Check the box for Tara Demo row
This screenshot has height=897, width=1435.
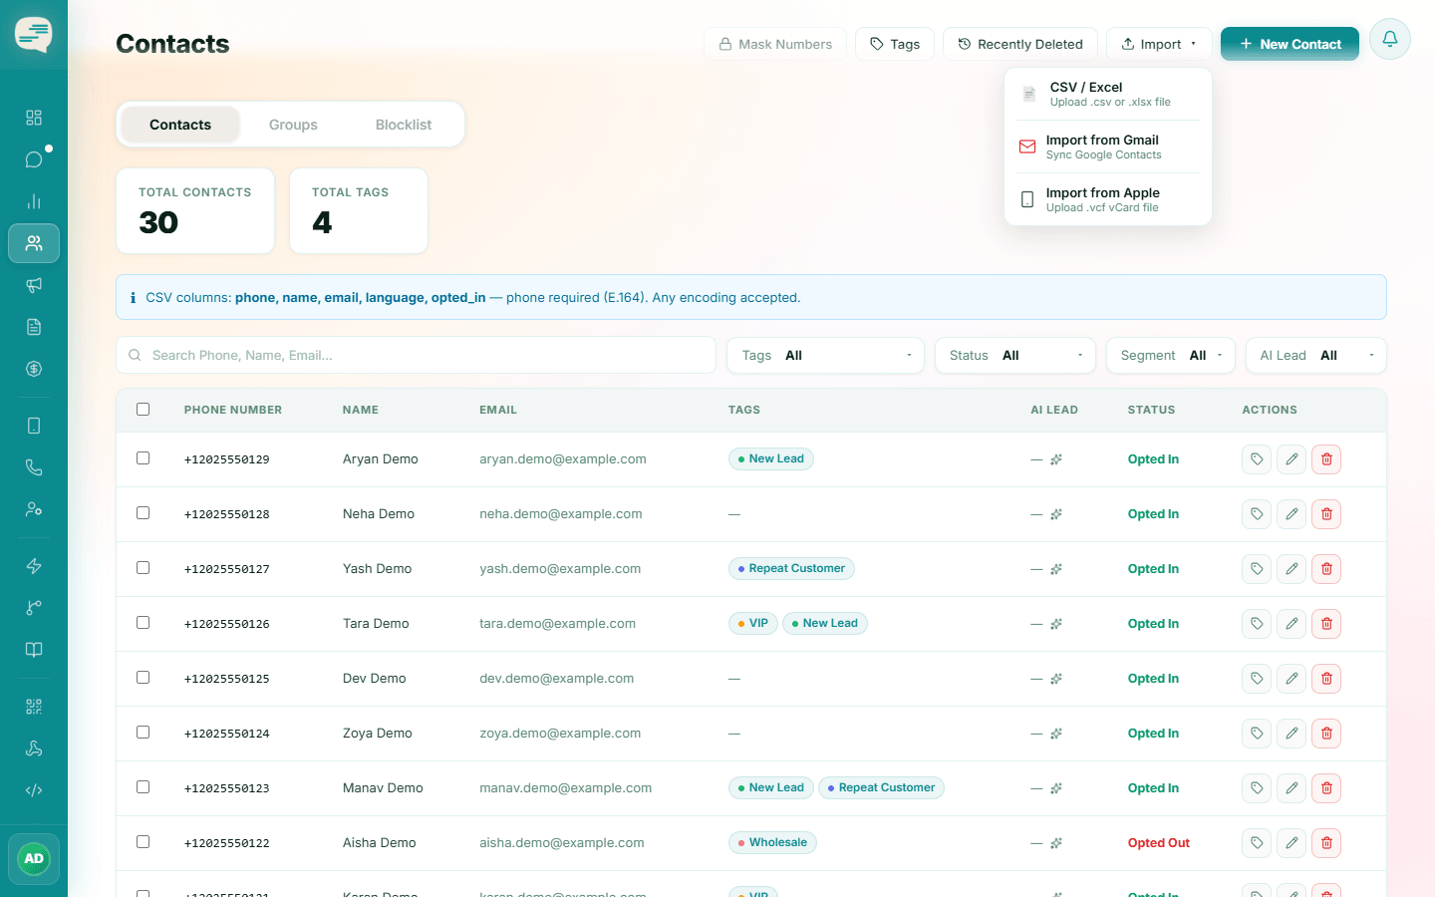(x=143, y=623)
